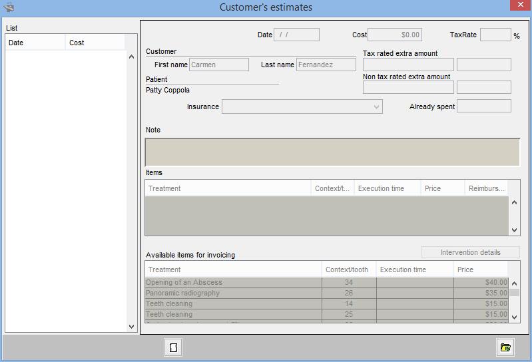
Task: Click the TaxRate percentage field
Action: 495,35
